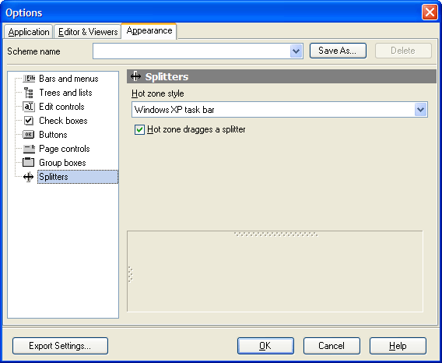The image size is (442, 363).
Task: Click the Splitters icon in tree
Action: click(29, 177)
